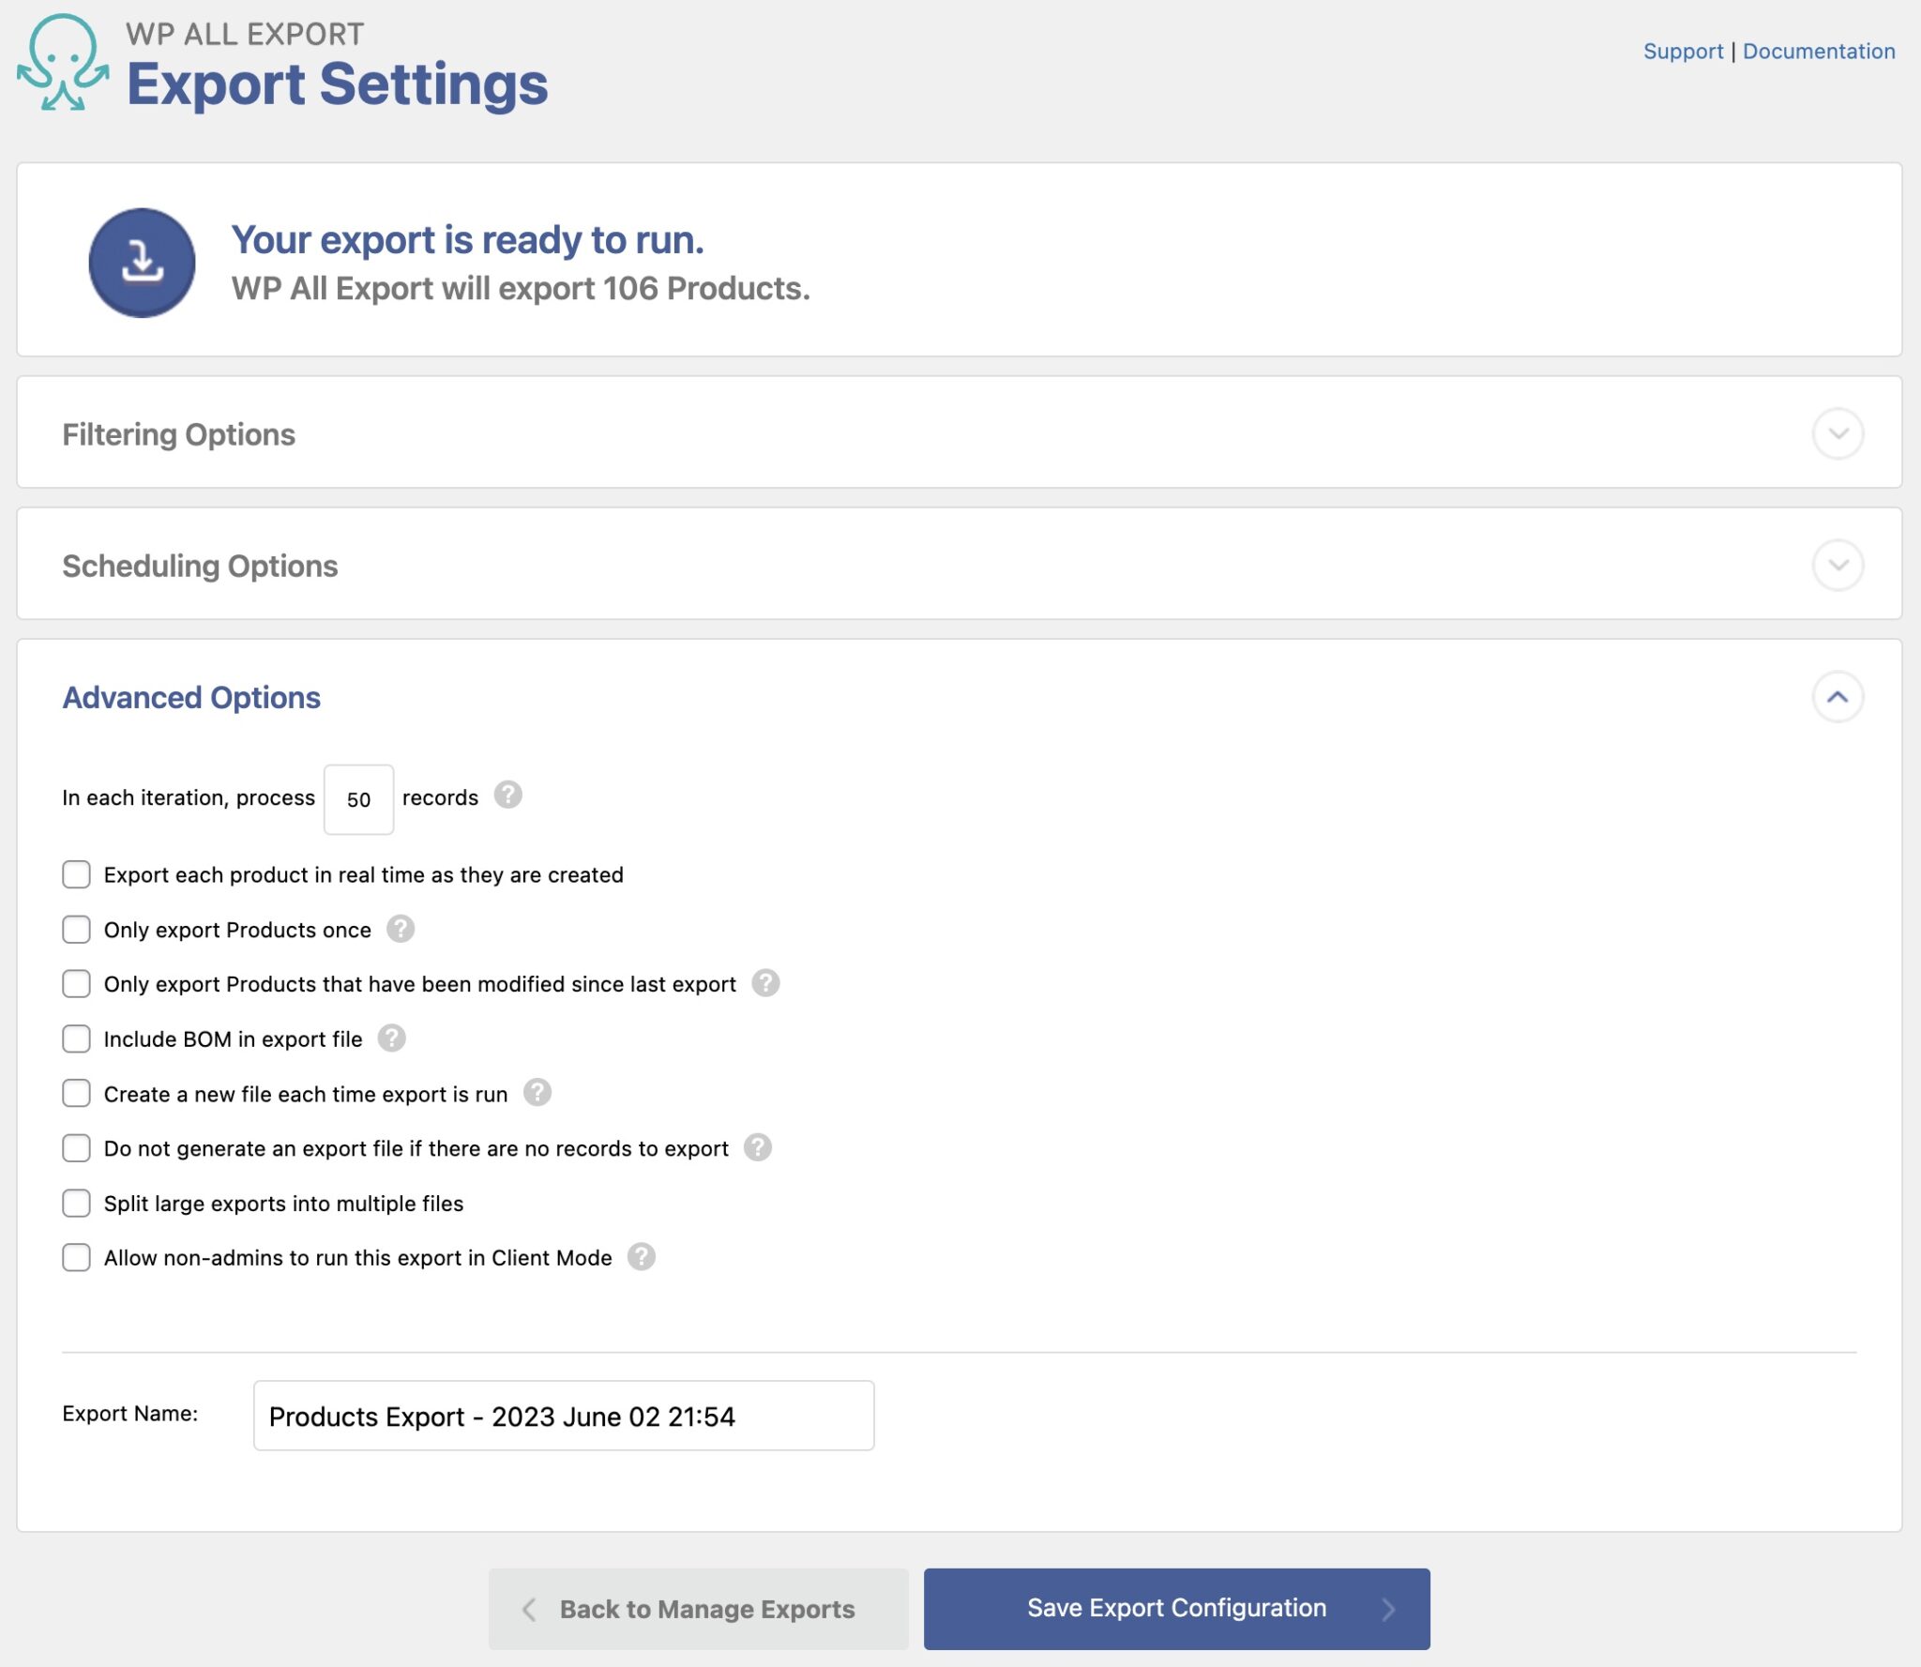Edit the Export Name field
This screenshot has height=1667, width=1921.
pos(563,1416)
